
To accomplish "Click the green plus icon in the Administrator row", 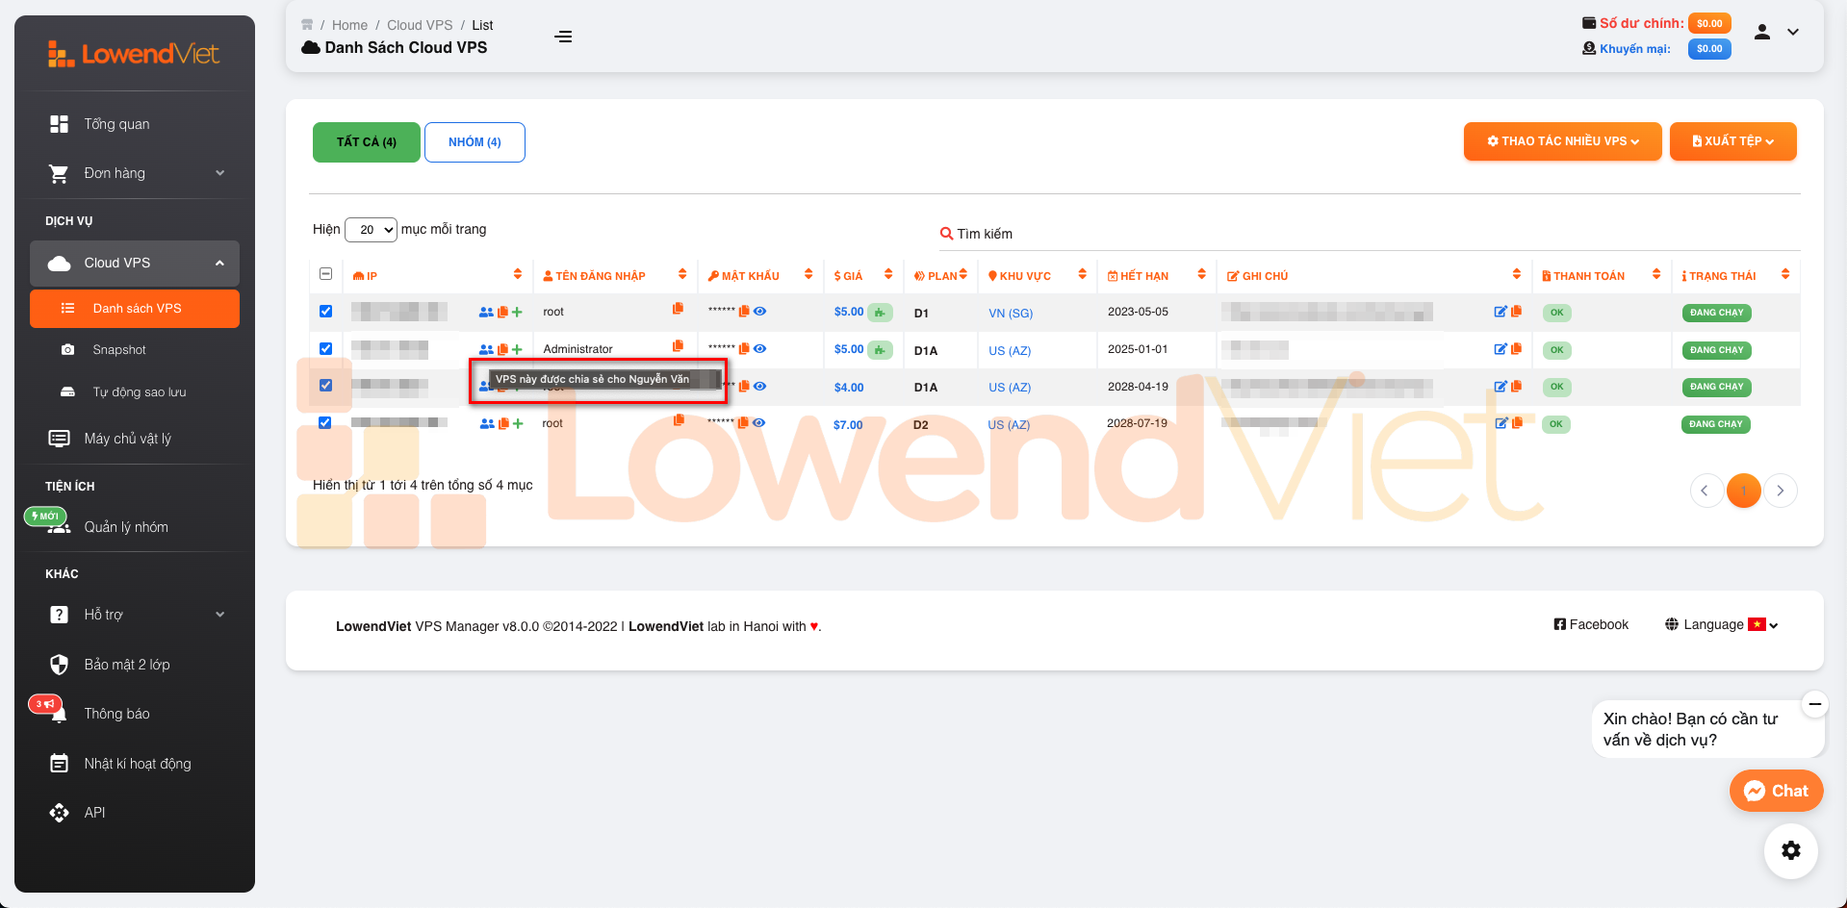I will [x=518, y=350].
